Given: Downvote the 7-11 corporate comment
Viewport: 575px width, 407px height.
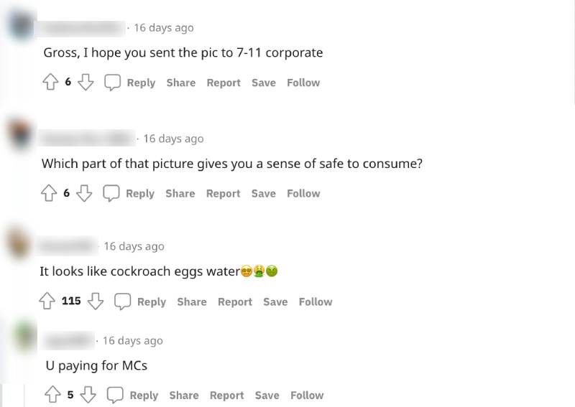Looking at the screenshot, I should click(x=86, y=83).
